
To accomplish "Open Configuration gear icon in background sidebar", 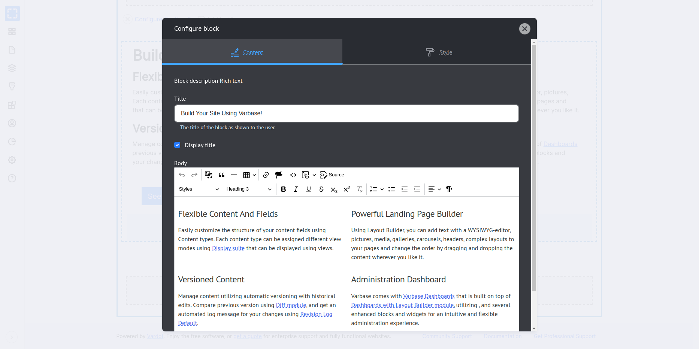I will pos(12,160).
